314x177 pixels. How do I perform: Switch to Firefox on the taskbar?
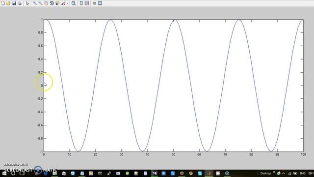pos(182,174)
